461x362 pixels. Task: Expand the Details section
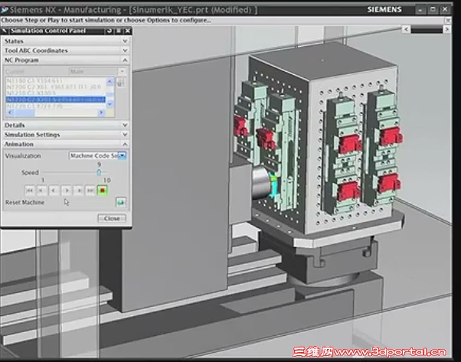tap(65, 126)
